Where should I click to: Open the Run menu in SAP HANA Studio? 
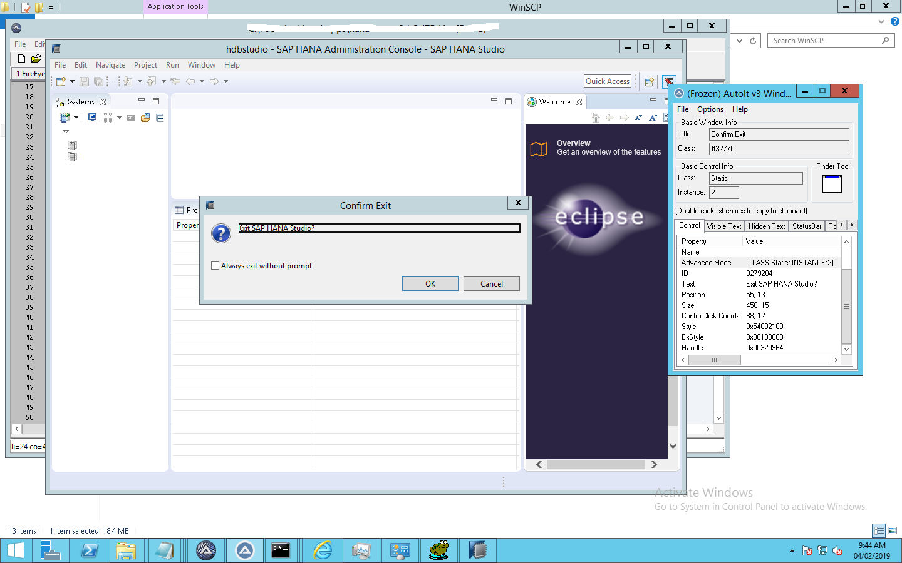point(172,65)
